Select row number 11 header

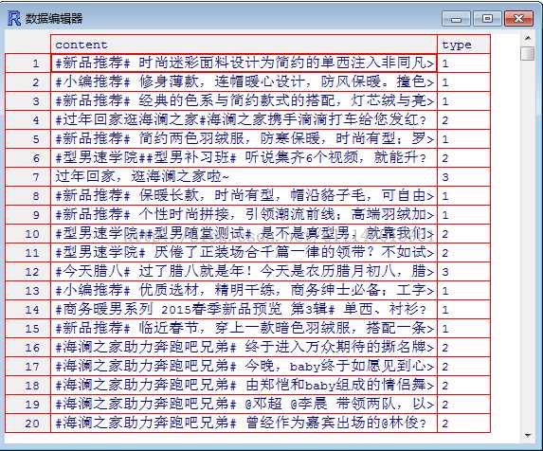[28, 253]
